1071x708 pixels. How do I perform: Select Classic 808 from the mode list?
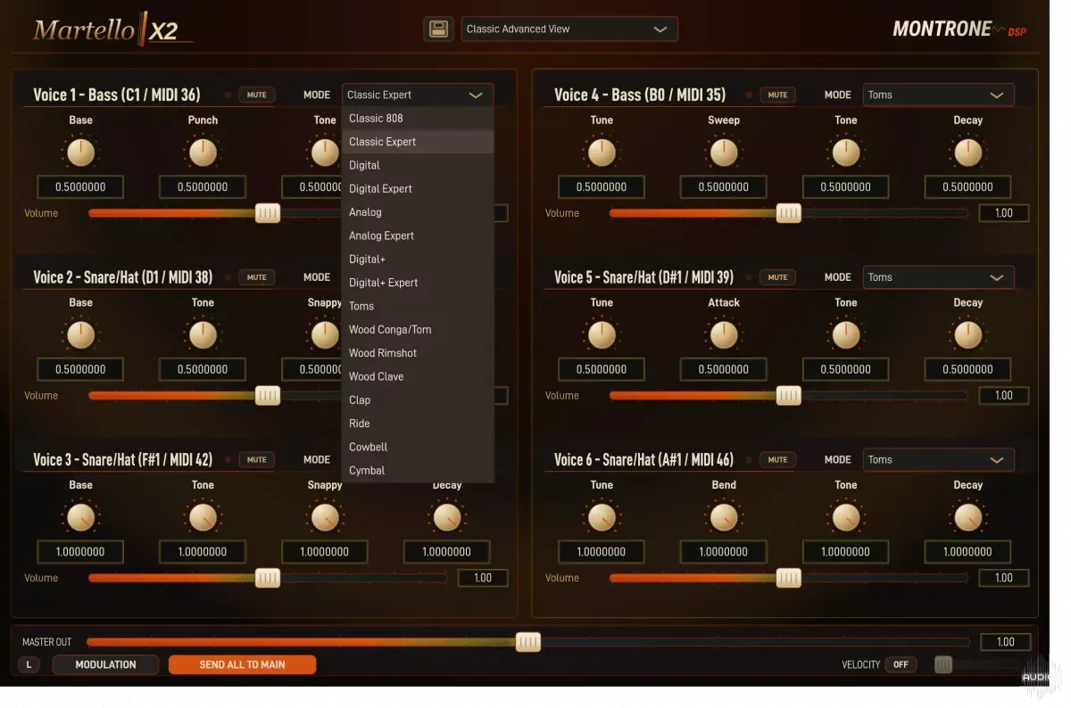click(x=418, y=118)
